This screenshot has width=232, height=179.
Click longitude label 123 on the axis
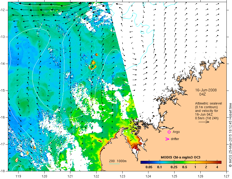(x=122, y=176)
